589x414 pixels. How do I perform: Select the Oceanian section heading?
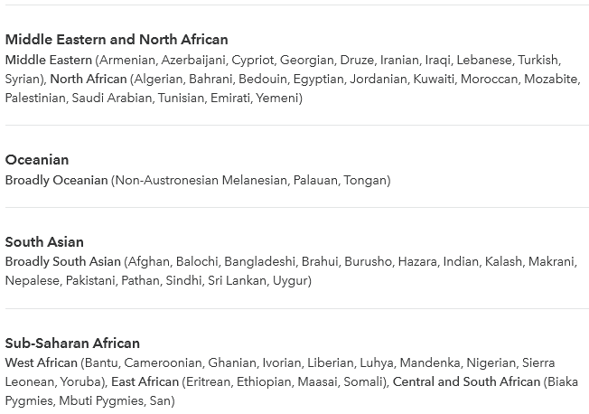(x=37, y=160)
